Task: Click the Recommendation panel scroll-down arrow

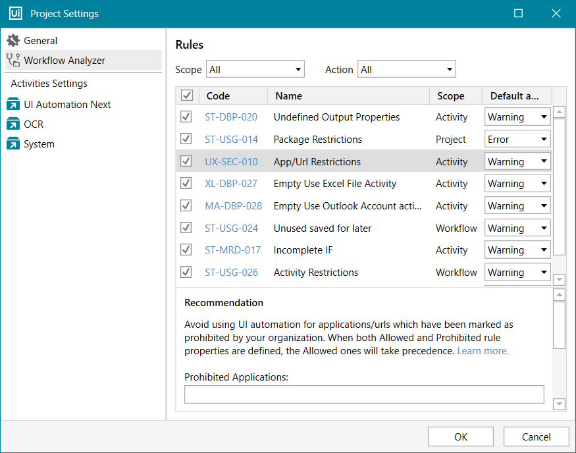Action: 559,404
